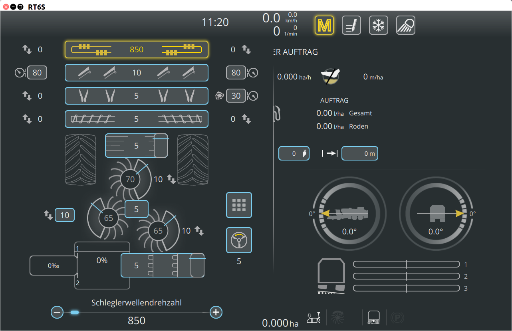512x331 pixels.
Task: Click the 0‰ slope value box
Action: pyautogui.click(x=54, y=266)
